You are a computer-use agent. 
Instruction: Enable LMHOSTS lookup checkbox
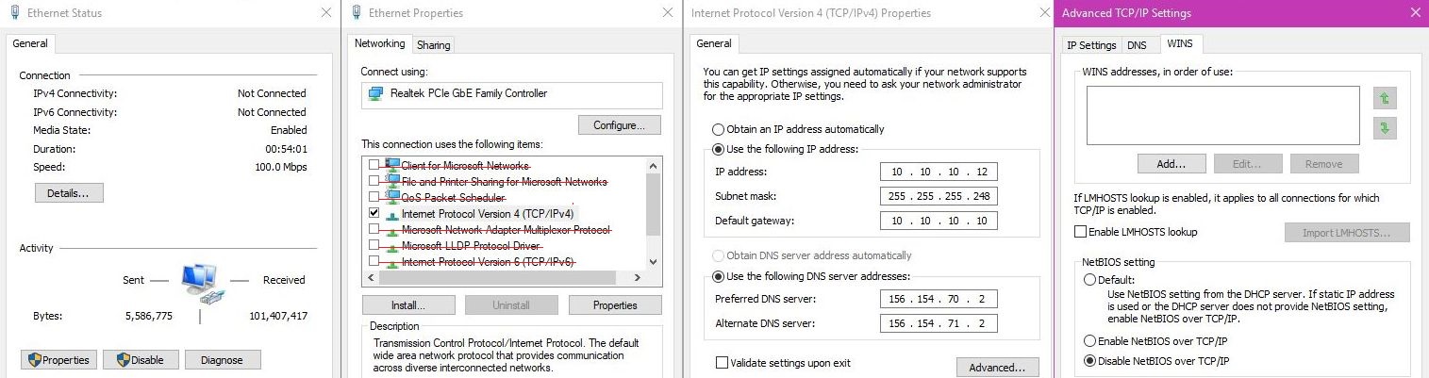pyautogui.click(x=1080, y=232)
